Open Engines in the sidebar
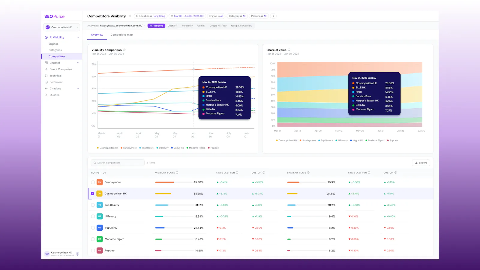 pyautogui.click(x=53, y=44)
